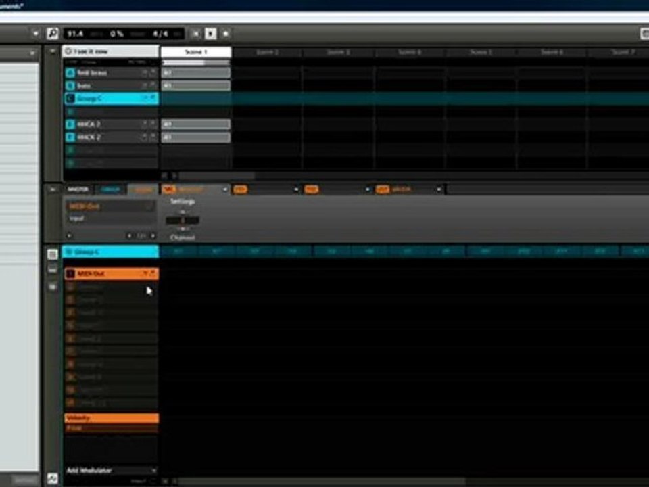Click the Scene 1 loop range bar
This screenshot has width=649, height=487.
196,62
